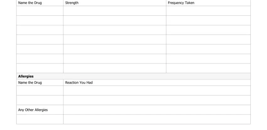This screenshot has width=267, height=130.
Task: Click field beside Any Other Allergies
Action: 157,110
